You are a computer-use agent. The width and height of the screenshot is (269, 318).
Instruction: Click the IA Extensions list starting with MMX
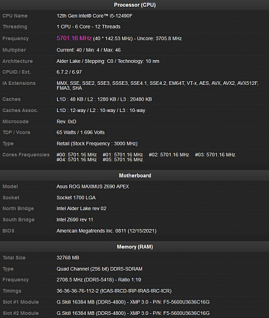point(157,85)
